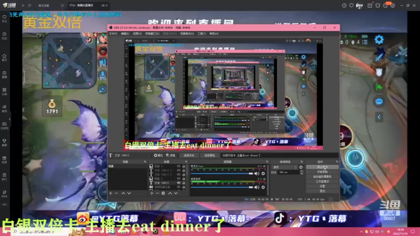Collapse game side panel with chevron arrow
The height and width of the screenshot is (236, 420).
[x=379, y=117]
